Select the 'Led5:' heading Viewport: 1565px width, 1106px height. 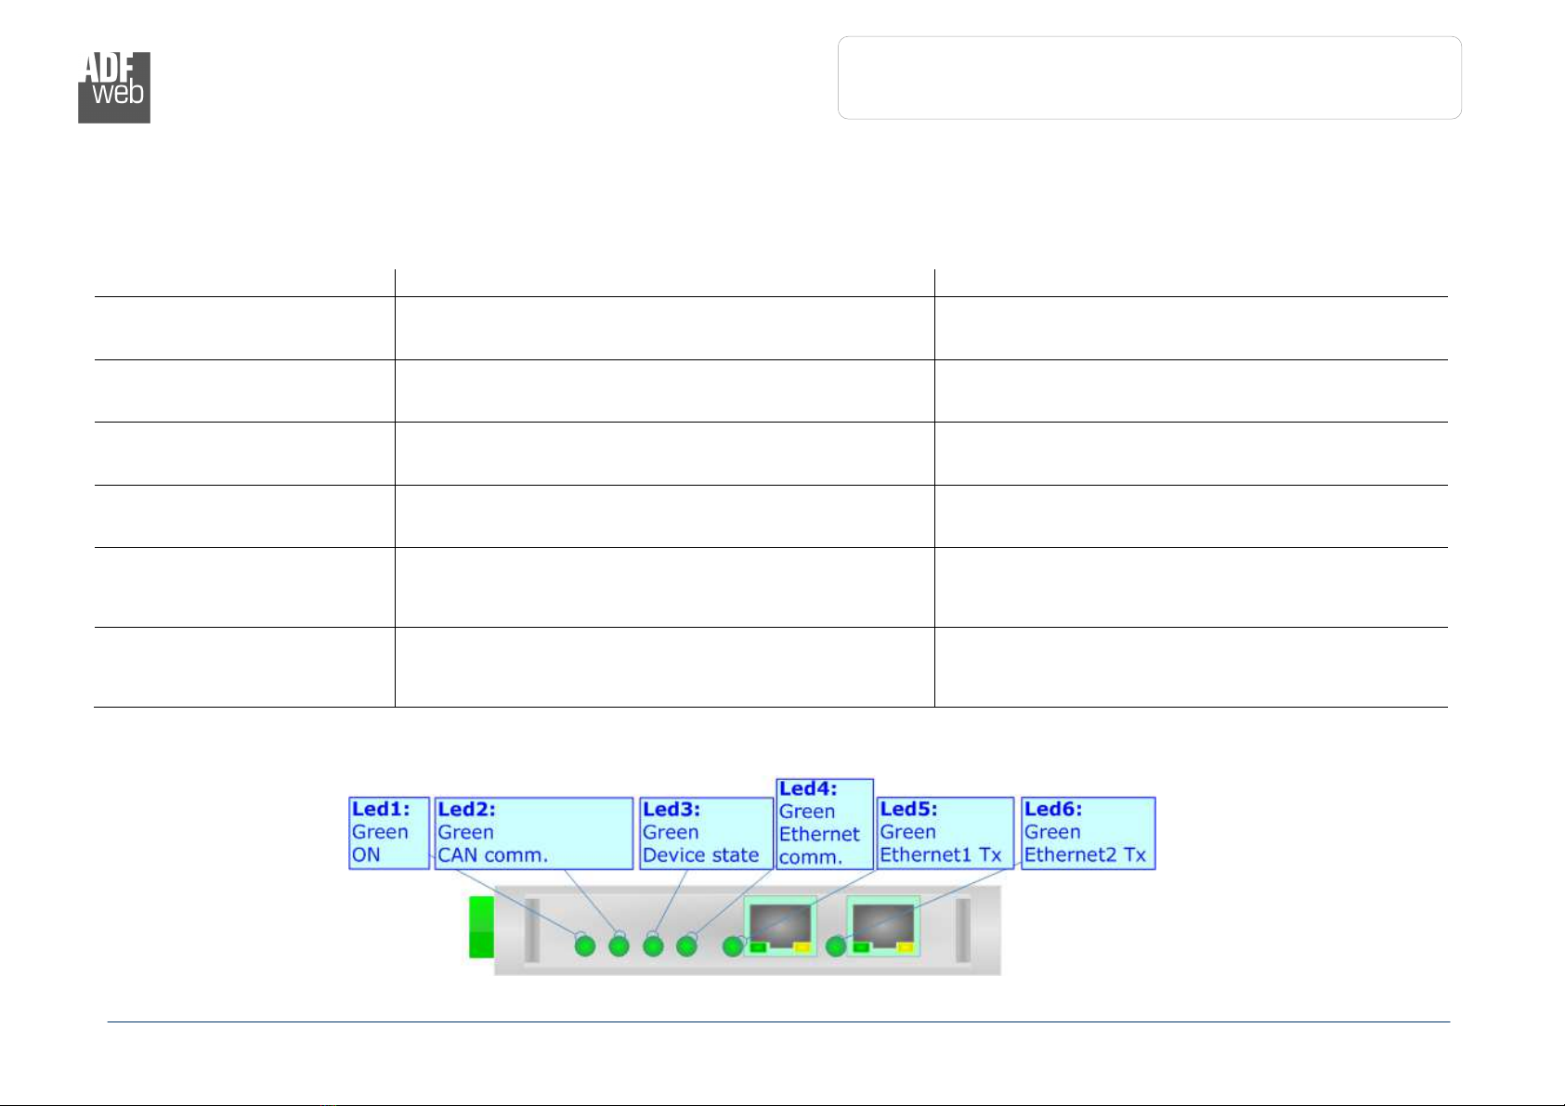pos(908,810)
